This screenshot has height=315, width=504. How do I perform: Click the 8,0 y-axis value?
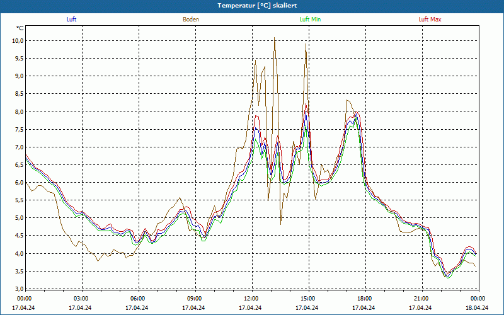19,112
